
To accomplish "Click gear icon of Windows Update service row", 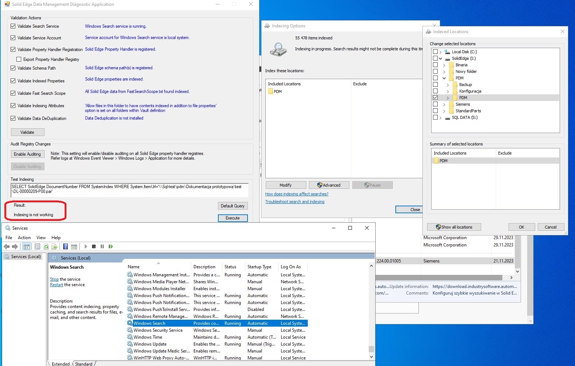I will point(130,344).
